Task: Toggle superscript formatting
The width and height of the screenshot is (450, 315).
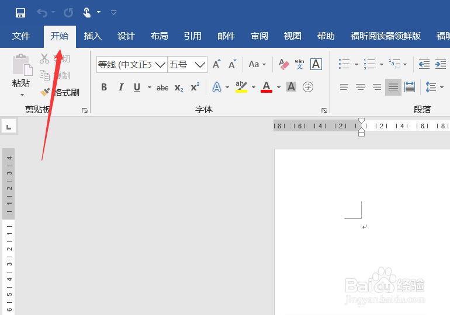Action: pos(195,86)
